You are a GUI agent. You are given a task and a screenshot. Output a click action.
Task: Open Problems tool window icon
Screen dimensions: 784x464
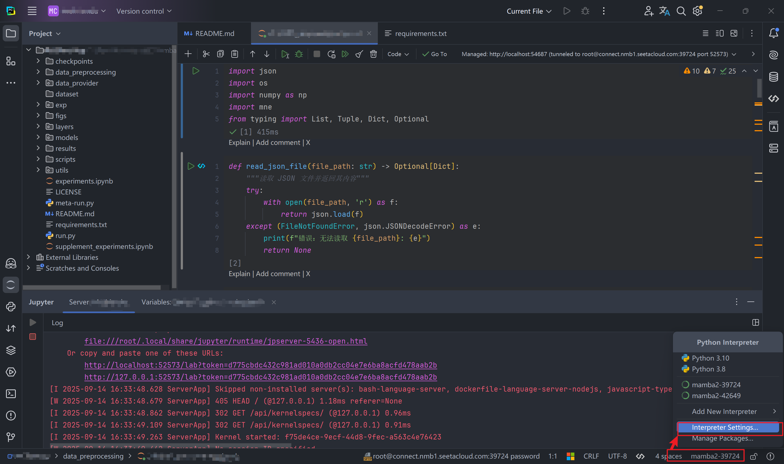coord(11,416)
